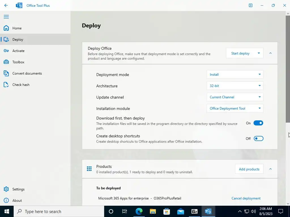290x217 pixels.
Task: Click the Settings gear icon
Action: pos(6,189)
